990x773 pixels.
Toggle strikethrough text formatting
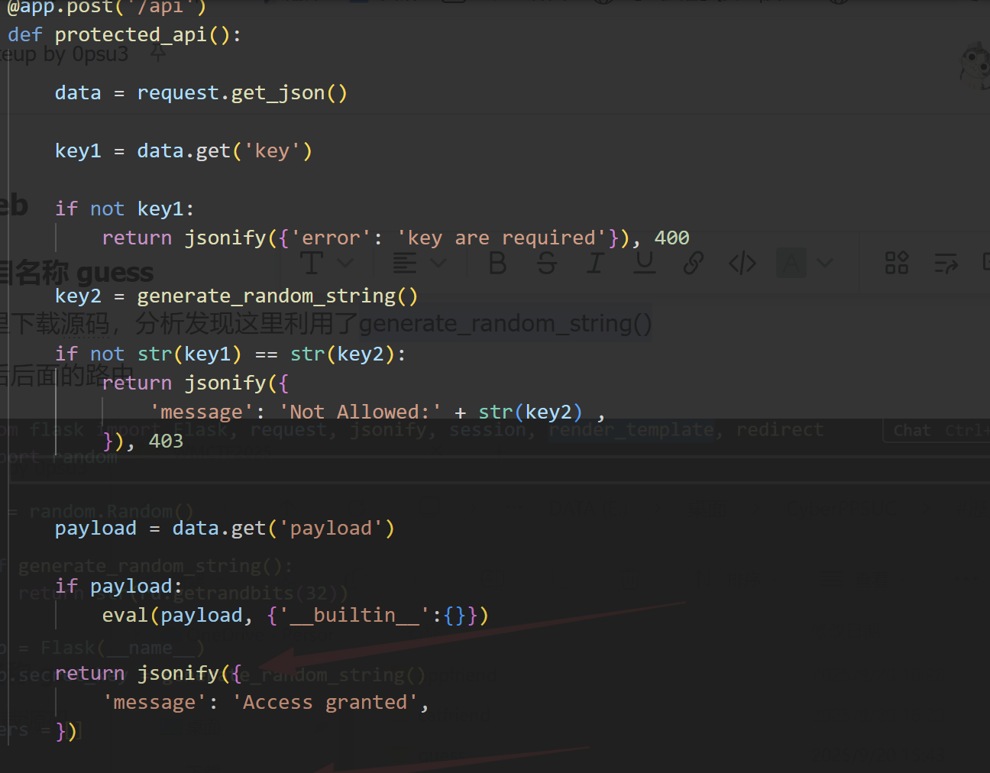[x=546, y=264]
